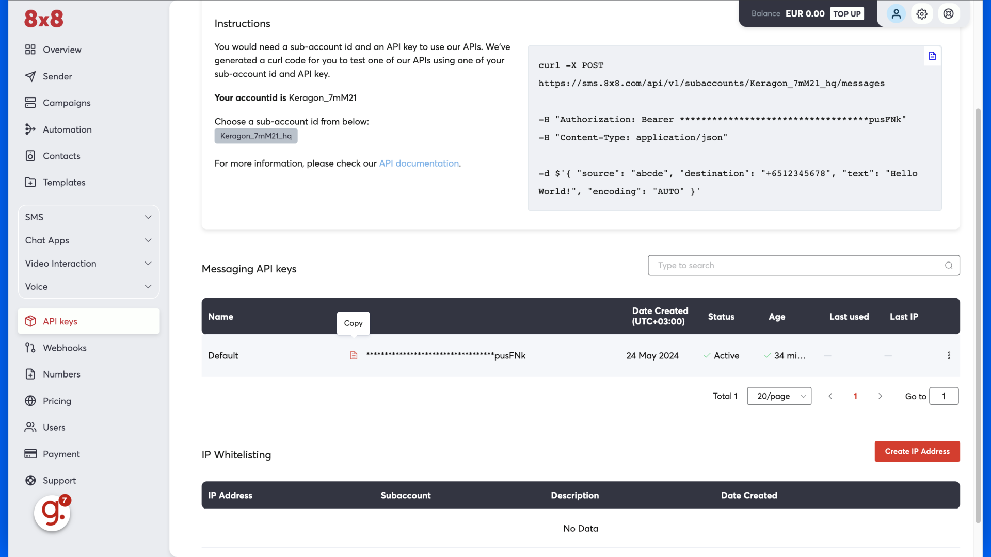Open Payment in sidebar
The width and height of the screenshot is (991, 557).
61,454
